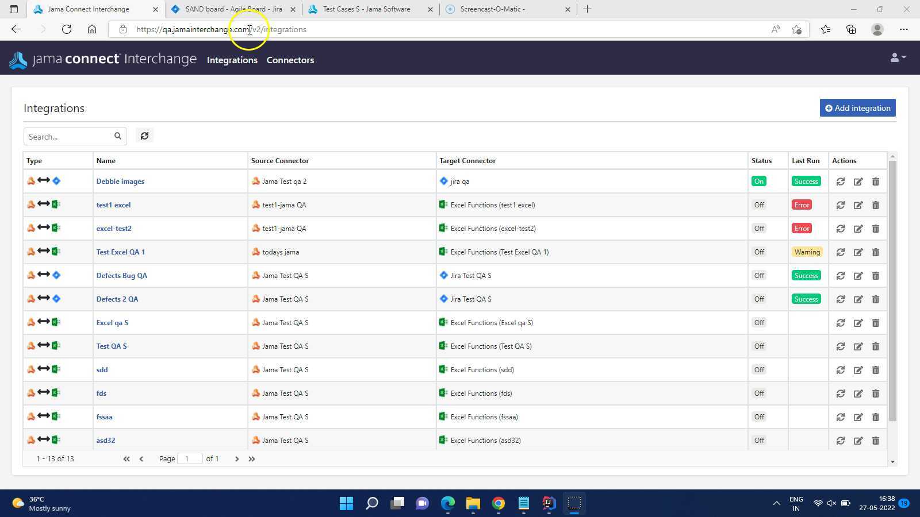Turn off the Debbie images status toggle
The width and height of the screenshot is (920, 517).
click(758, 181)
